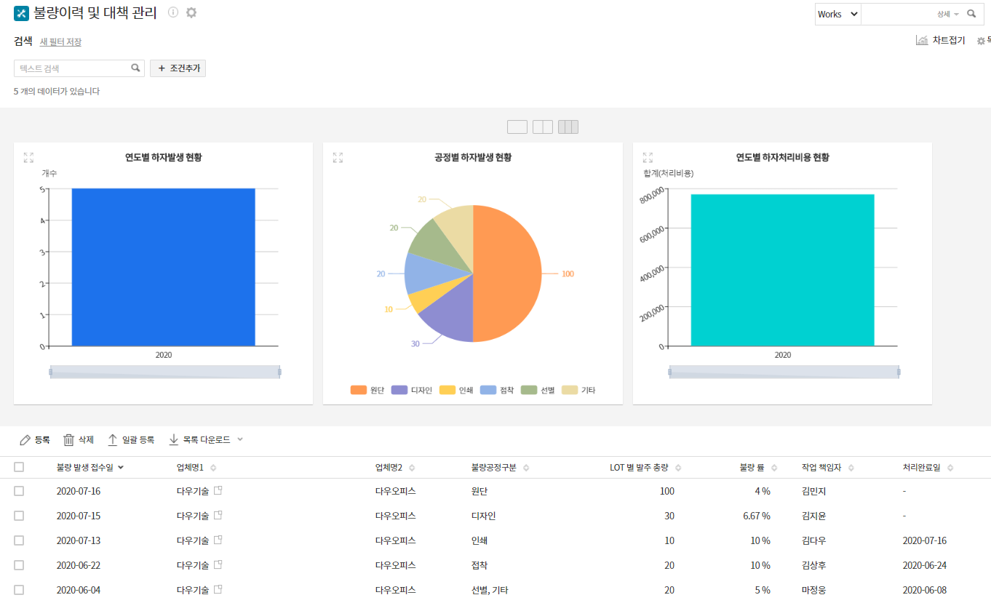Click the 6.67 % defect rate cell
991x611 pixels.
(x=757, y=516)
